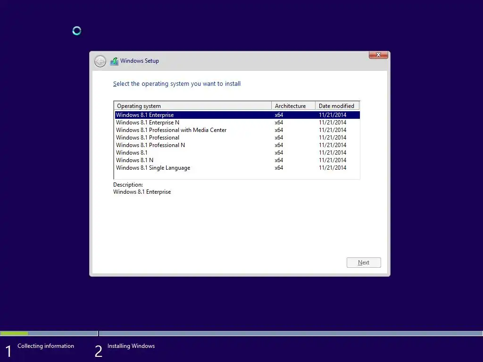Pick the Windows 8.1 N edition
Viewport: 483px width, 362px height.
pyautogui.click(x=237, y=160)
